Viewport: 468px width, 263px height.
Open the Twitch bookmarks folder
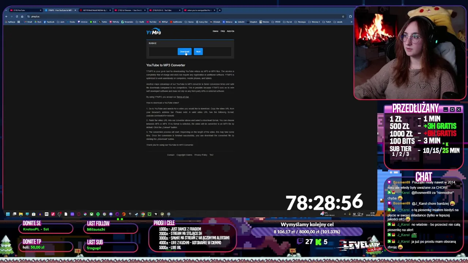(327, 22)
